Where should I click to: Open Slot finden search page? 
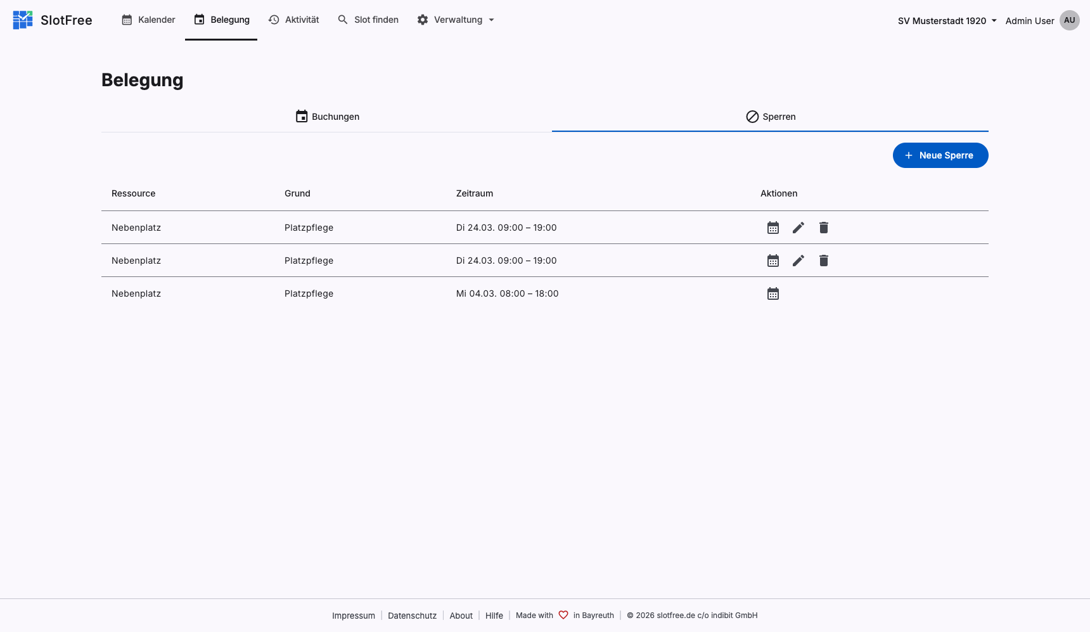pos(368,20)
